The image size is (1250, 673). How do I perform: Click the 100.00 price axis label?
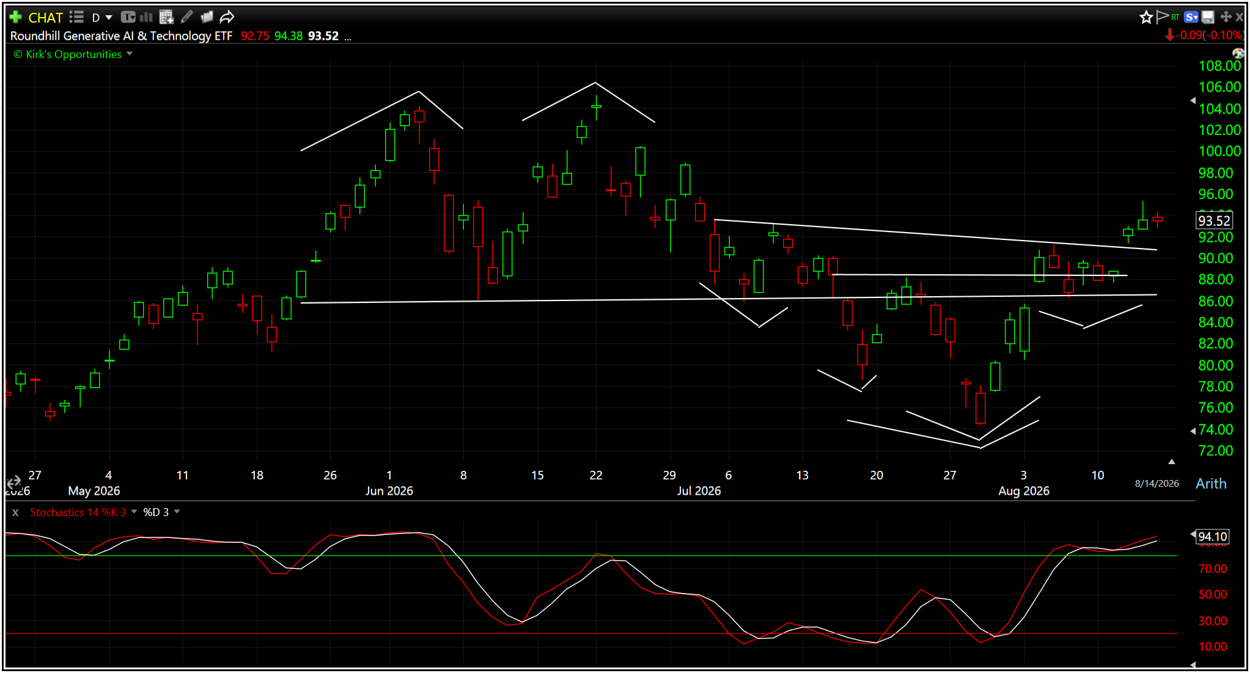(1219, 151)
